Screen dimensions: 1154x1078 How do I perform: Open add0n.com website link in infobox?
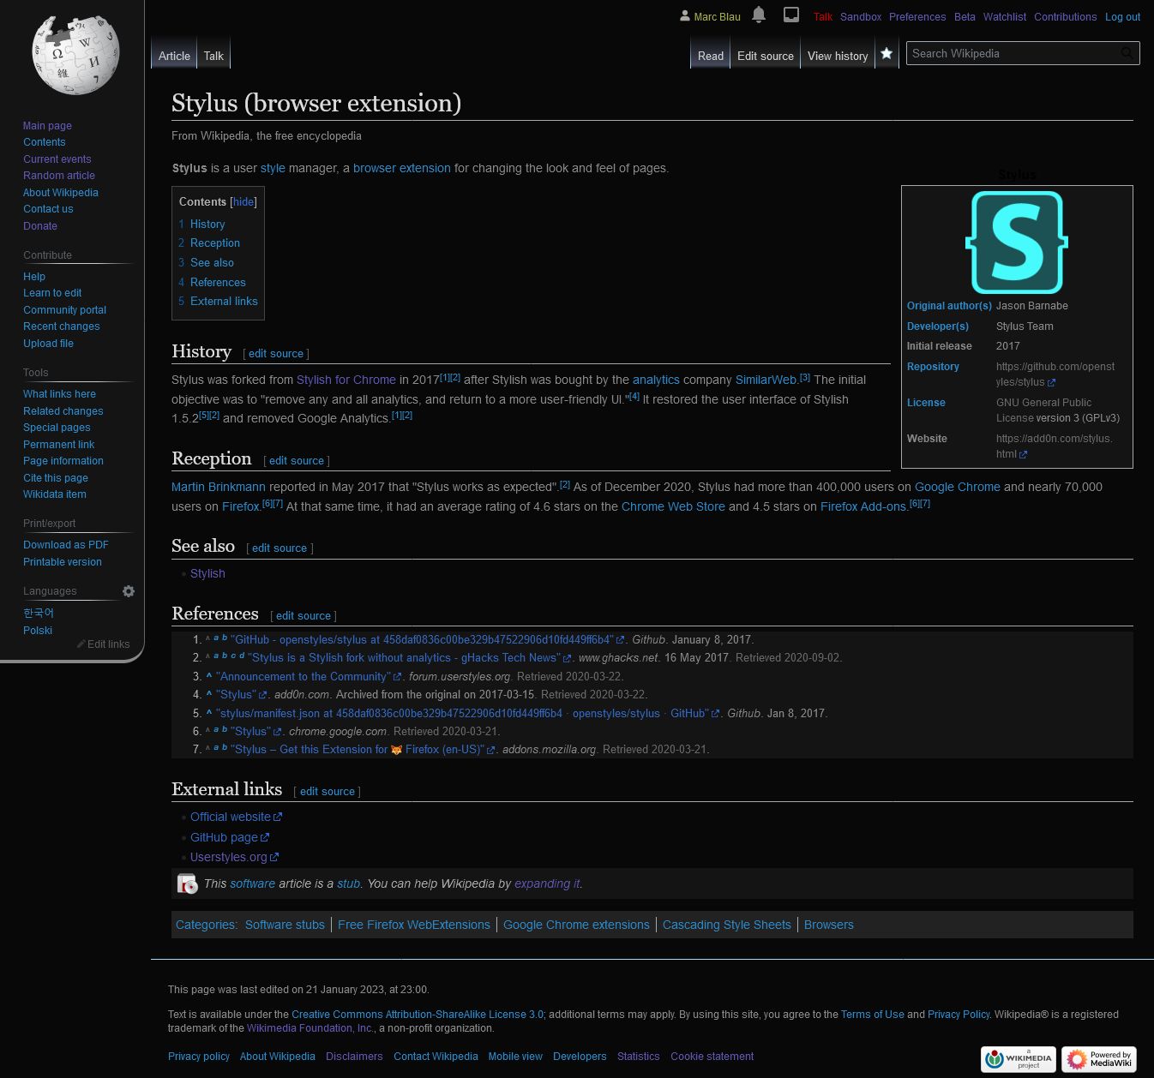pyautogui.click(x=1055, y=446)
